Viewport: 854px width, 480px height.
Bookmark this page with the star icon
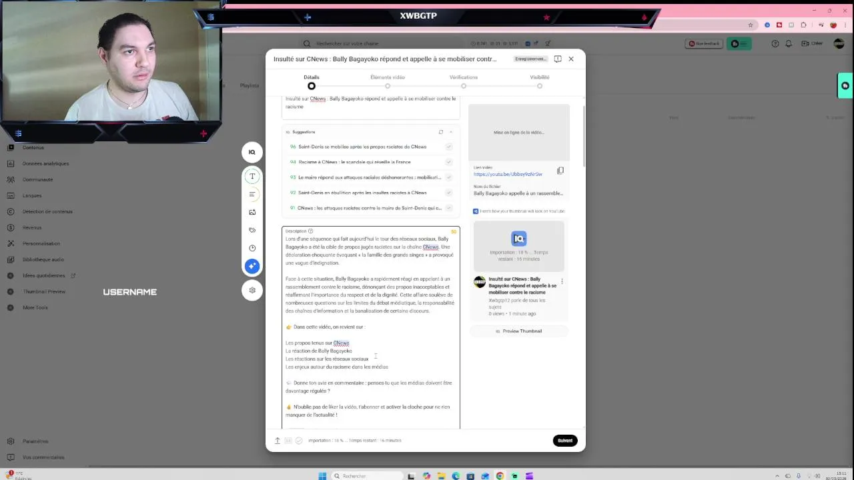(x=751, y=25)
